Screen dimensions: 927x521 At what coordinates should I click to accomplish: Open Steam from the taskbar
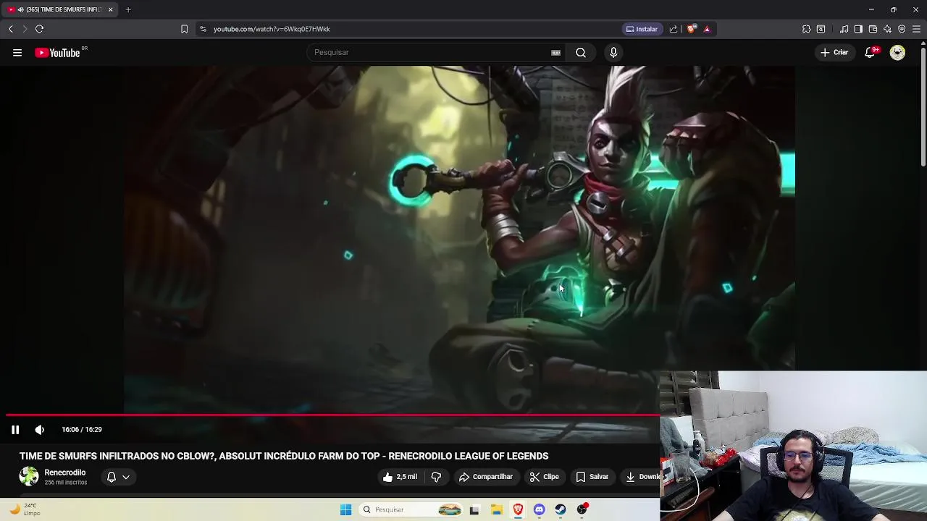click(561, 509)
